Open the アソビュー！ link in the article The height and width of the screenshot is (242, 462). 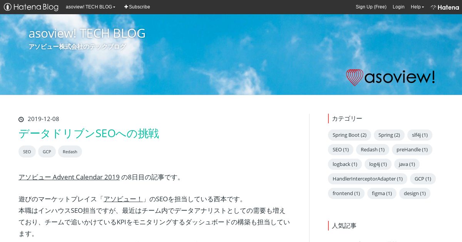[123, 199]
